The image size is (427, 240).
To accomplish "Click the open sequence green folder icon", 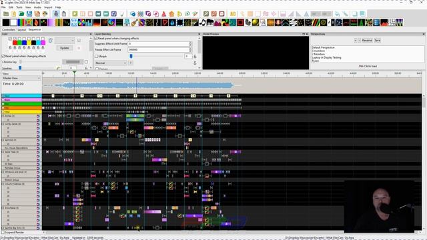I will [21, 14].
